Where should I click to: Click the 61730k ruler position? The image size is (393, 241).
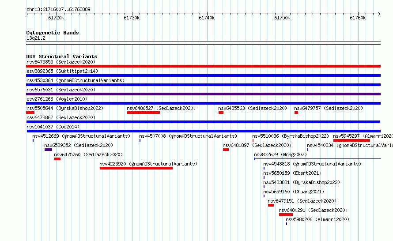click(132, 18)
